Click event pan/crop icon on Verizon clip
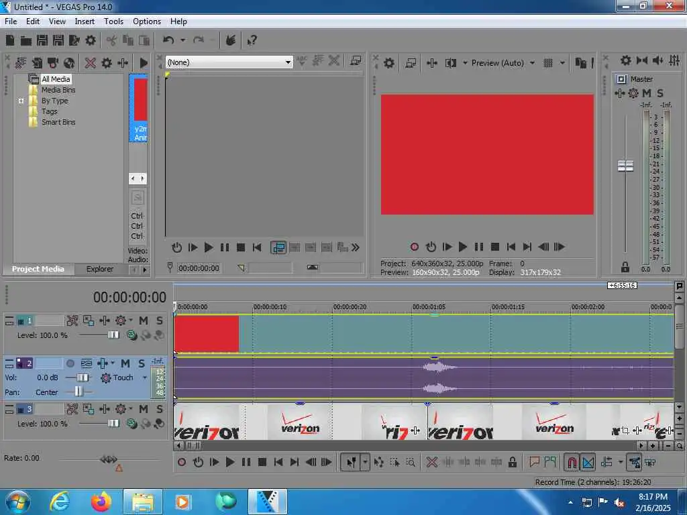Screen dimensions: 687x515 point(625,431)
